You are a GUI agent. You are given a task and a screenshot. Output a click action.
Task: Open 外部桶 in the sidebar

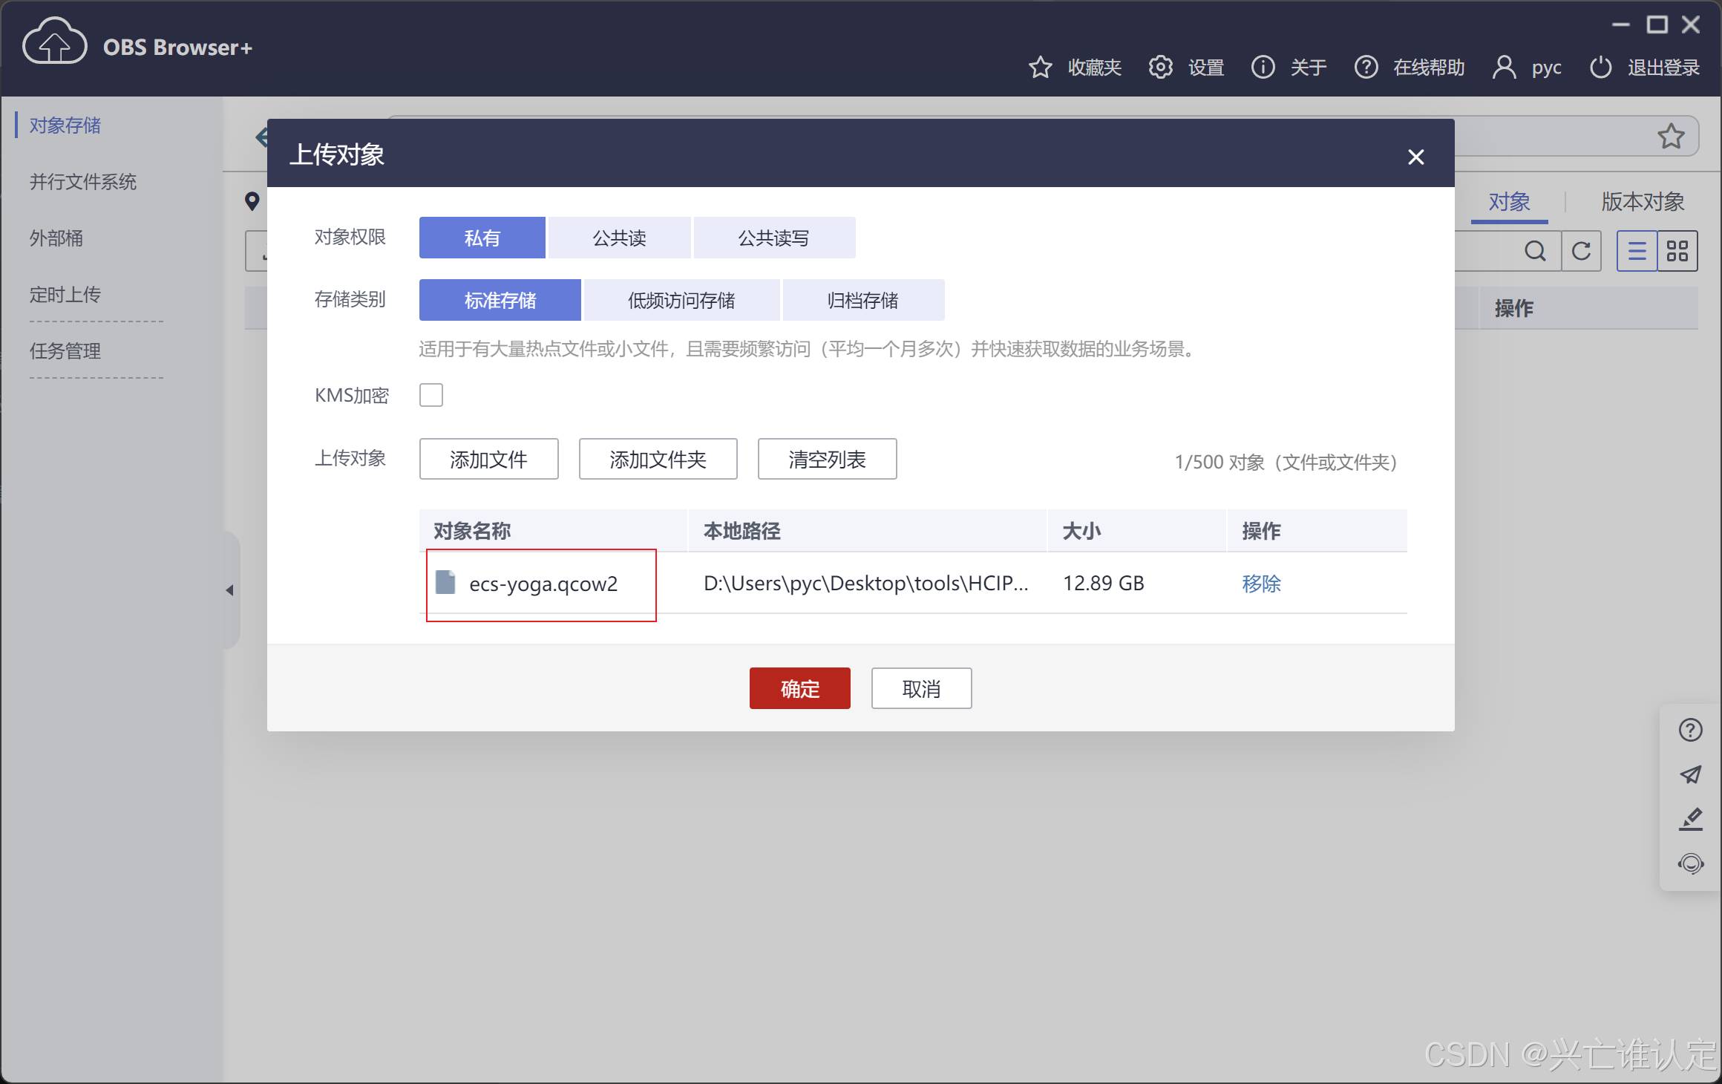[x=56, y=238]
